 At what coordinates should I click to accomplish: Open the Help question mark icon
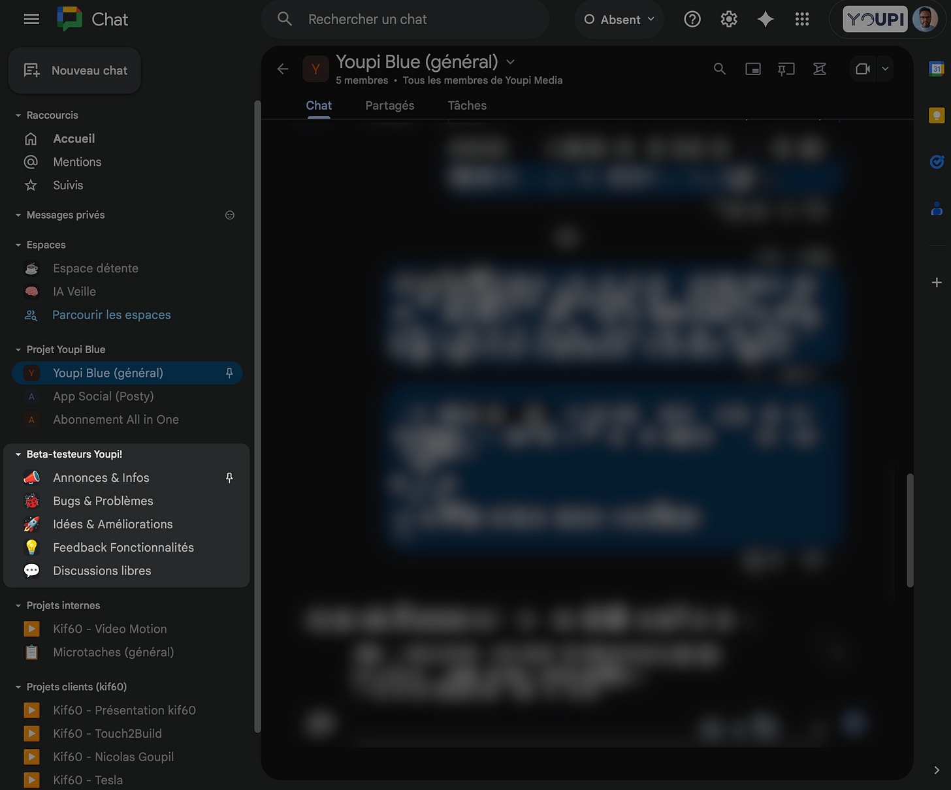(692, 20)
